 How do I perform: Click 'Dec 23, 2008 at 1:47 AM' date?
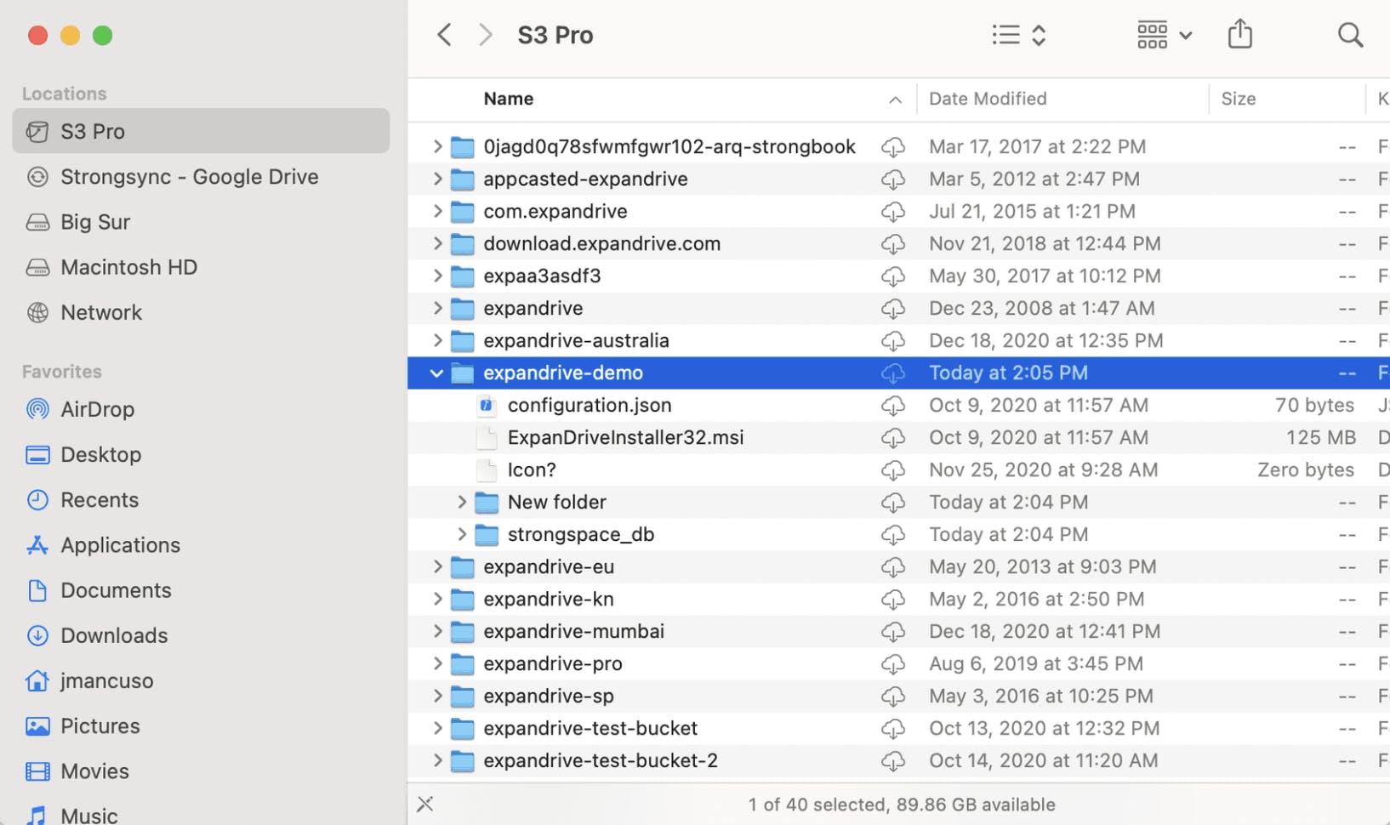coord(1042,308)
